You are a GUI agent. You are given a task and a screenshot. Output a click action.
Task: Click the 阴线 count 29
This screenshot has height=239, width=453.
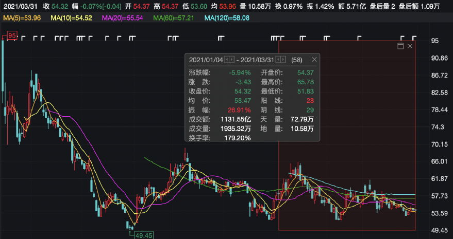[310, 110]
